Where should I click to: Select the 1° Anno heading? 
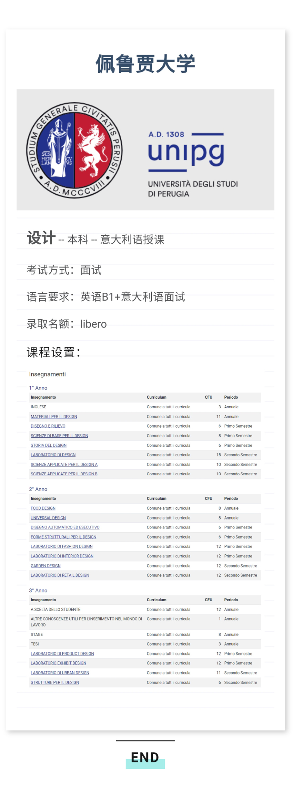pos(38,388)
